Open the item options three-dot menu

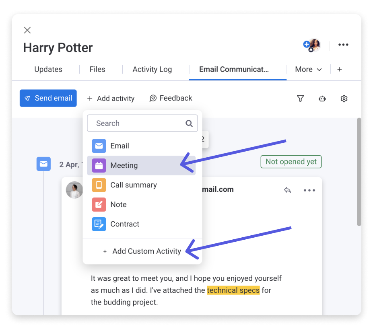click(343, 45)
